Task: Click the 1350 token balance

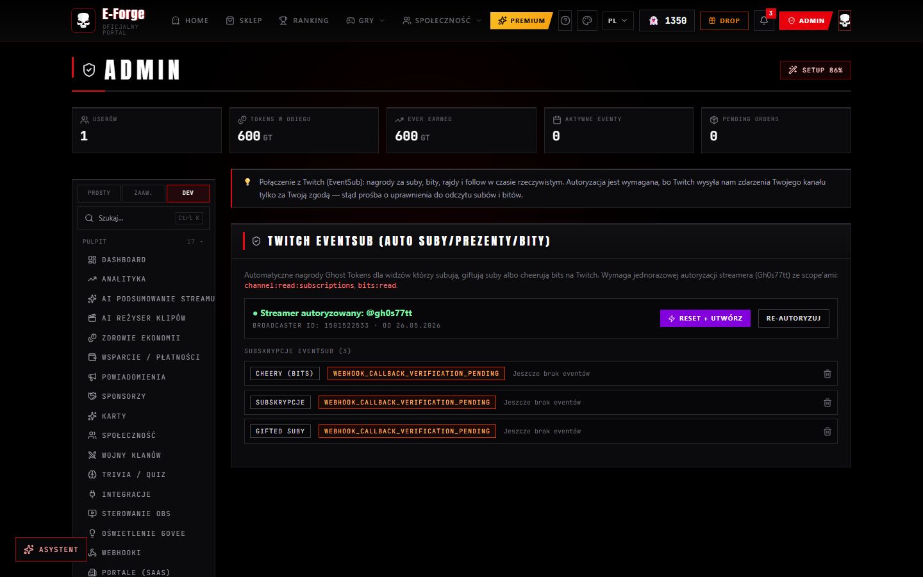Action: pos(667,21)
